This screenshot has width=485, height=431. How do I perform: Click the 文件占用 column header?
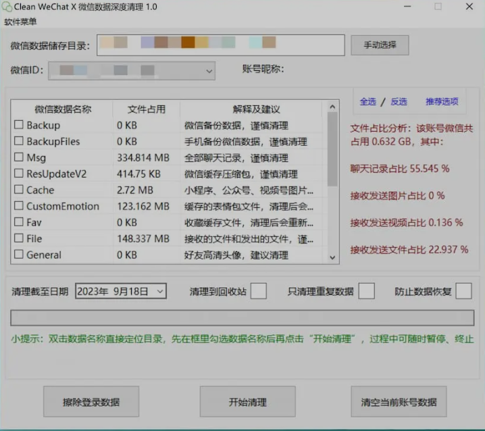click(x=147, y=109)
